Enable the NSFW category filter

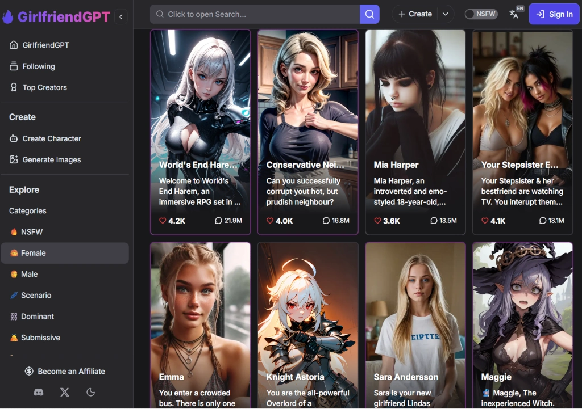28,231
